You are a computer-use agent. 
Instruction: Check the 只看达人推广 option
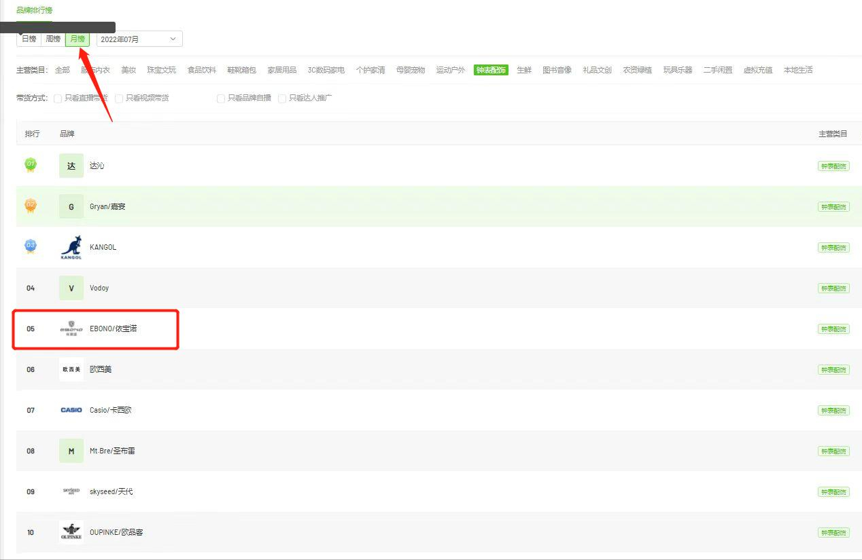pos(282,98)
